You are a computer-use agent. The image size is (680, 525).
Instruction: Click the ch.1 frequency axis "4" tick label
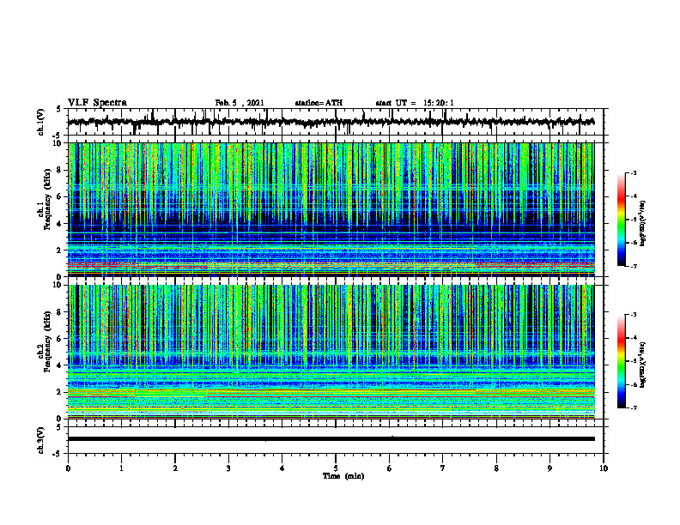[60, 223]
